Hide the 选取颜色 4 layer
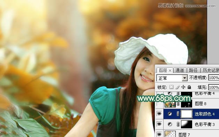The width and height of the screenshot is (219, 137). (159, 114)
